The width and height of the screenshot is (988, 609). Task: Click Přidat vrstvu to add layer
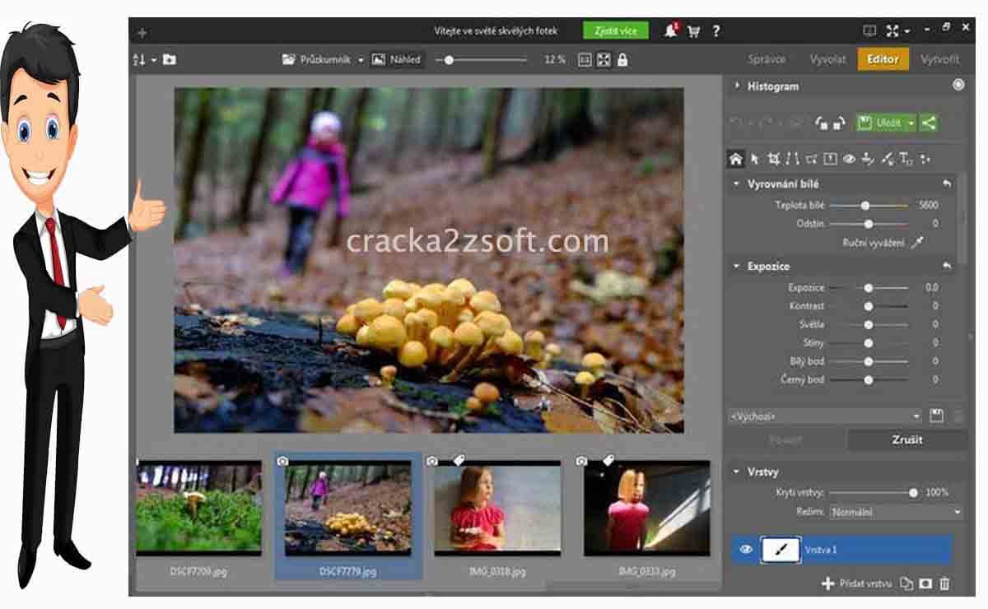[x=857, y=583]
